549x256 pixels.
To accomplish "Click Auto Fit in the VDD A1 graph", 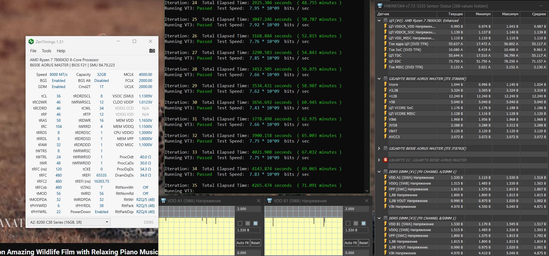I will 242,243.
